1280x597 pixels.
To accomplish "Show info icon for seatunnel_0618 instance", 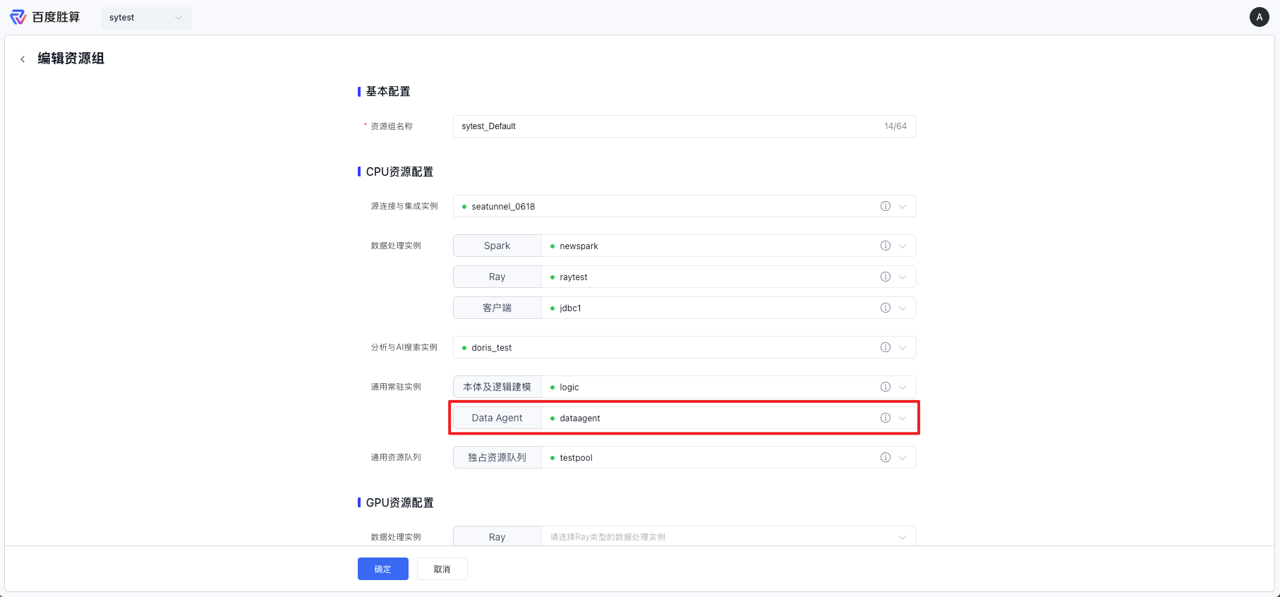I will click(x=885, y=206).
